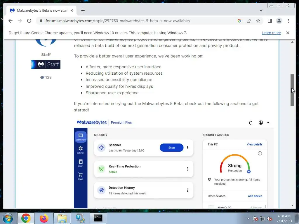
Task: Click the Settings gear in sidebar
Action: (x=81, y=150)
